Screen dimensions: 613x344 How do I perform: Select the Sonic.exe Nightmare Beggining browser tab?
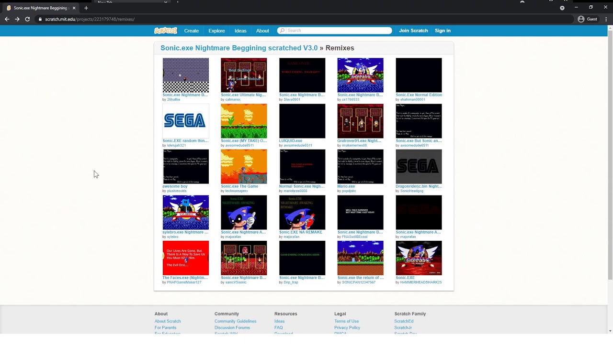click(x=41, y=8)
